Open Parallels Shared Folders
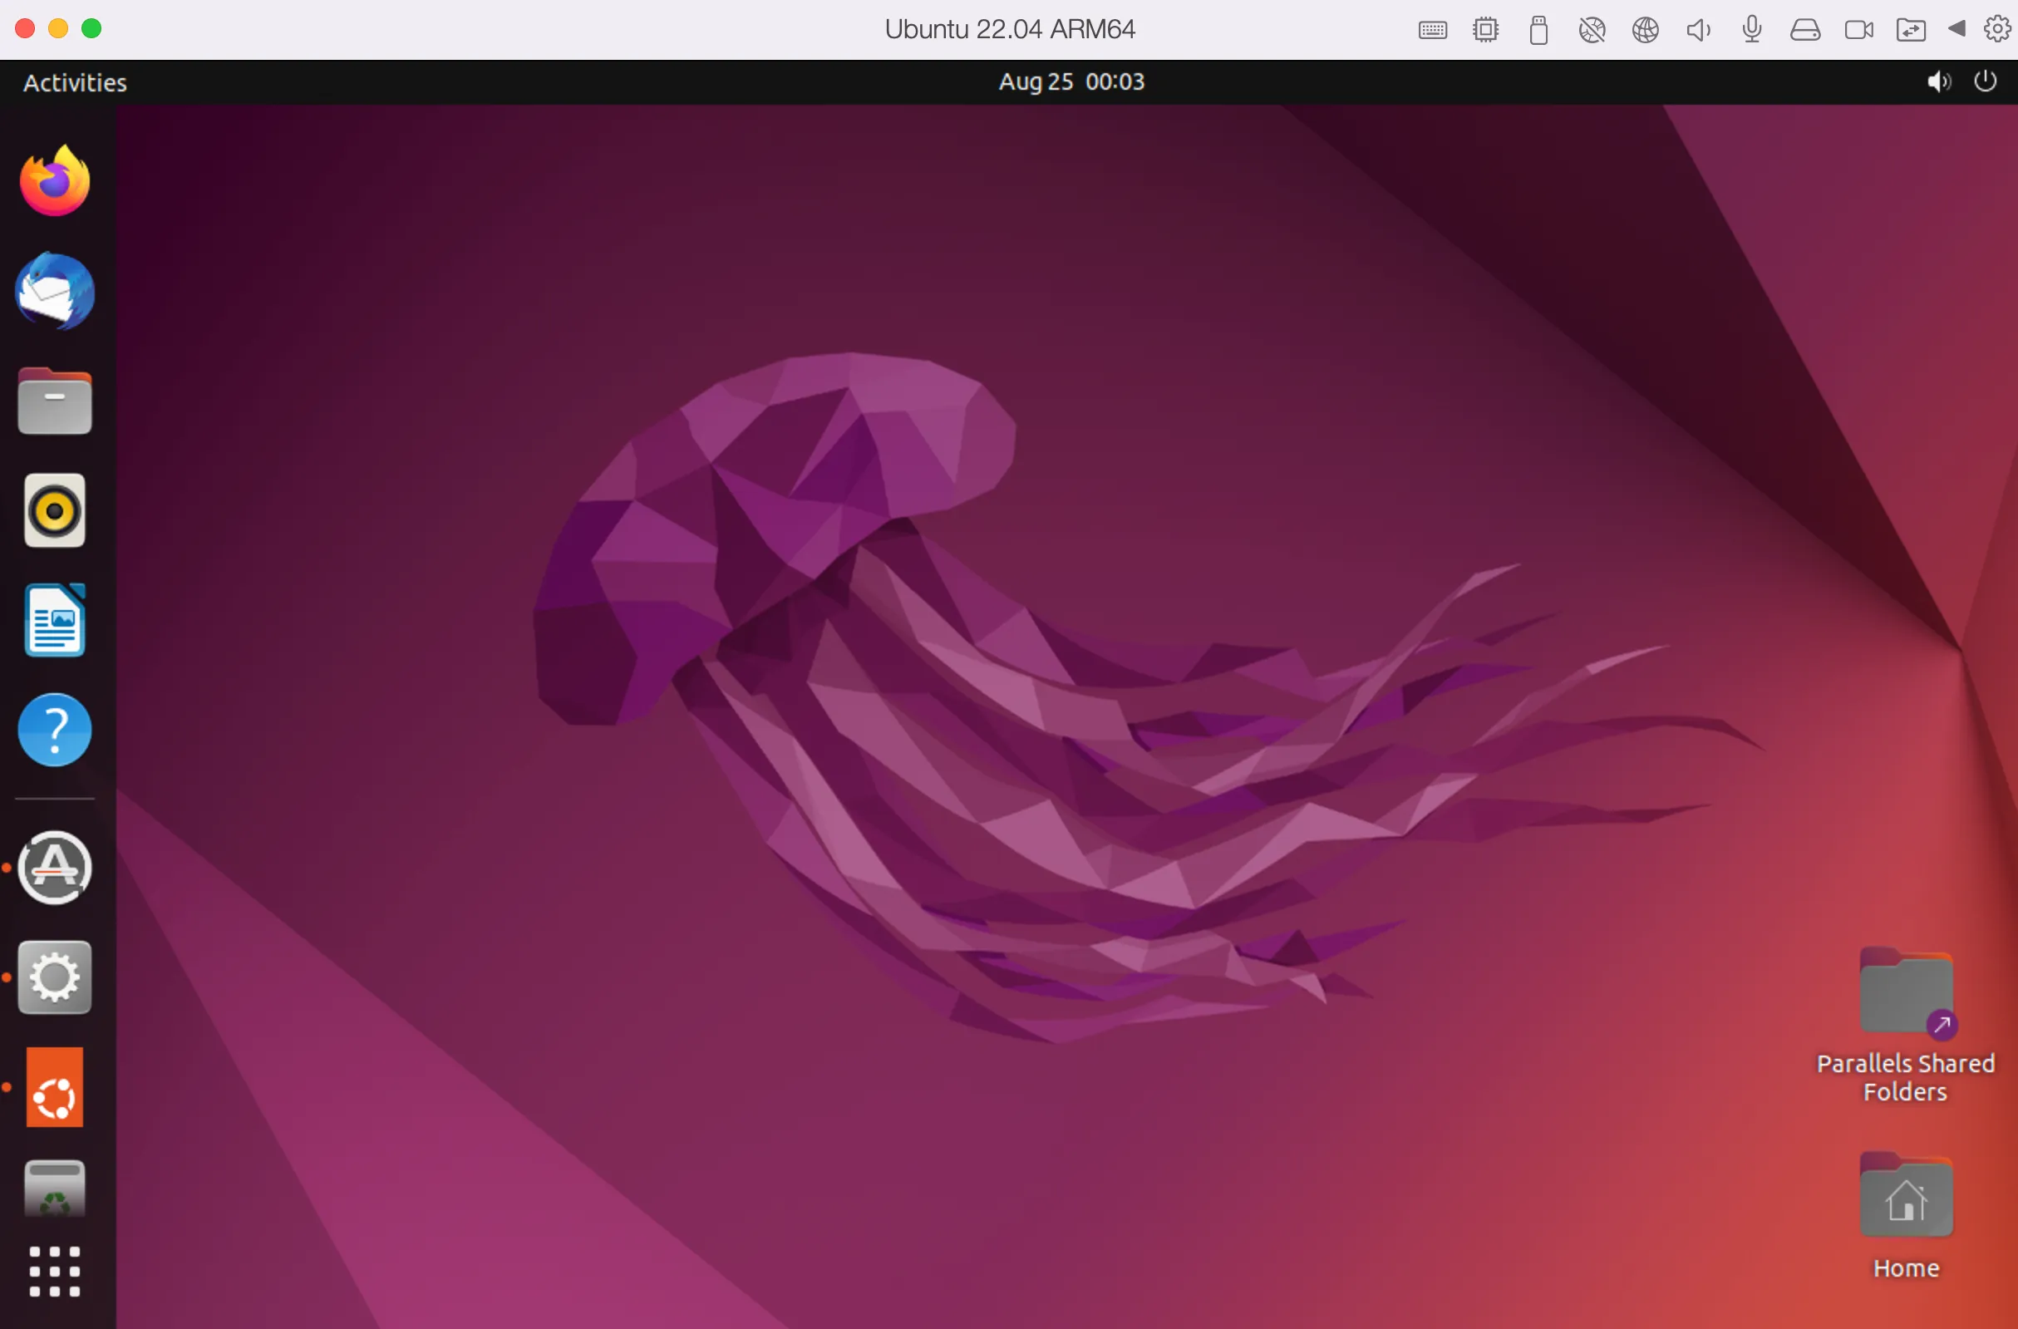 point(1904,994)
